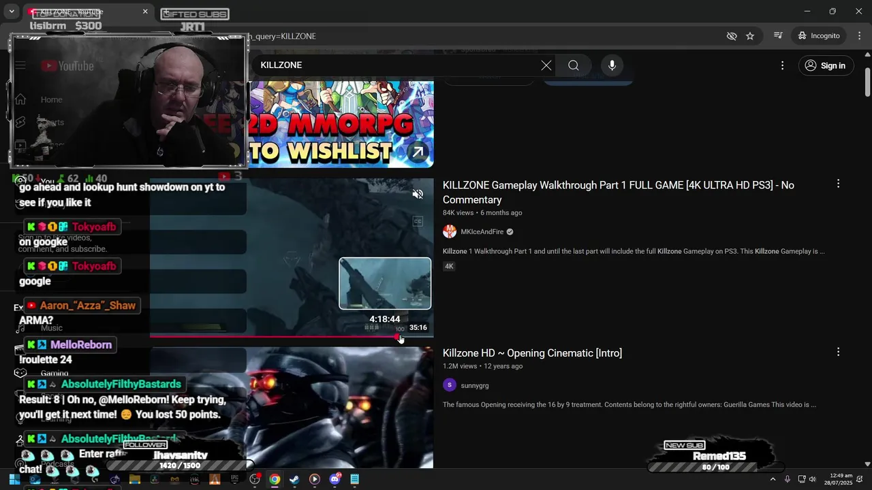Bookmark this page with the star icon
872x490 pixels.
tap(750, 36)
